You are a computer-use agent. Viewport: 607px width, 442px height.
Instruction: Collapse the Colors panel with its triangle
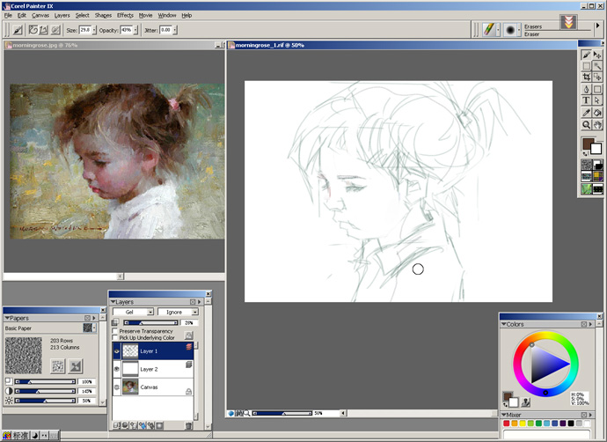coord(504,324)
